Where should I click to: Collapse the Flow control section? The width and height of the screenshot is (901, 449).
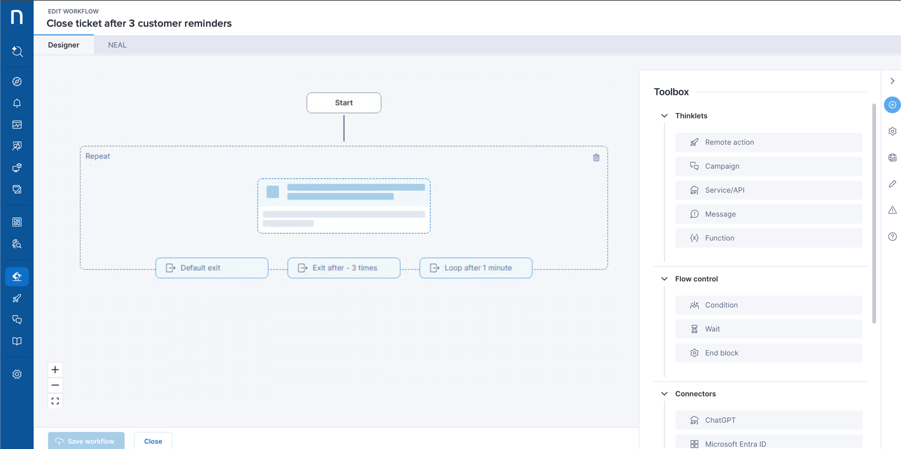(x=664, y=279)
